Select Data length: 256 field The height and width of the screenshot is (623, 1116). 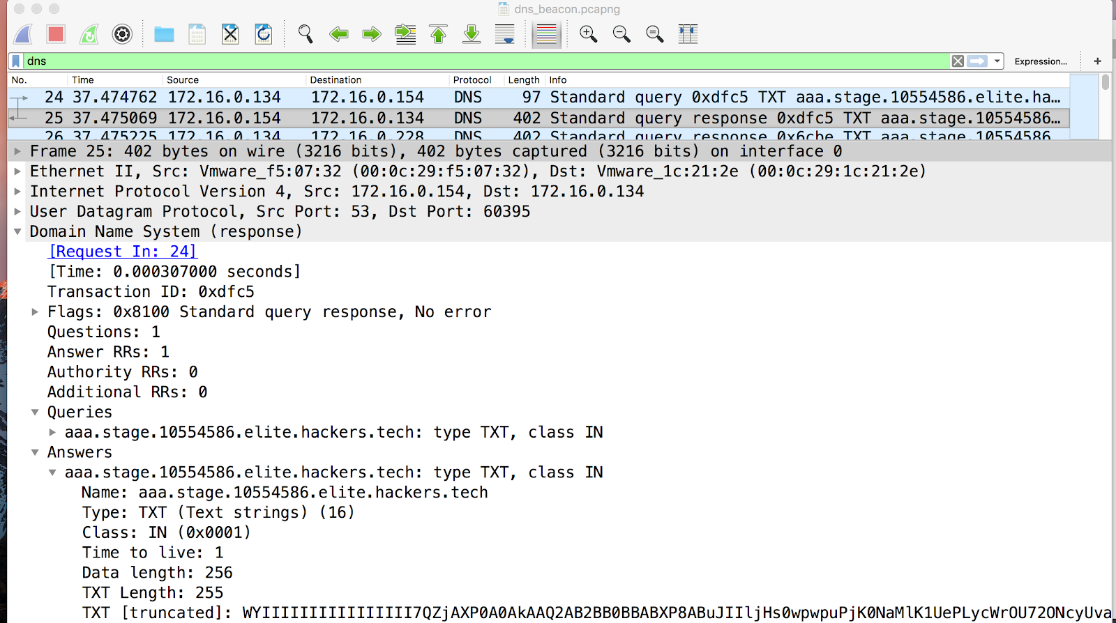157,573
